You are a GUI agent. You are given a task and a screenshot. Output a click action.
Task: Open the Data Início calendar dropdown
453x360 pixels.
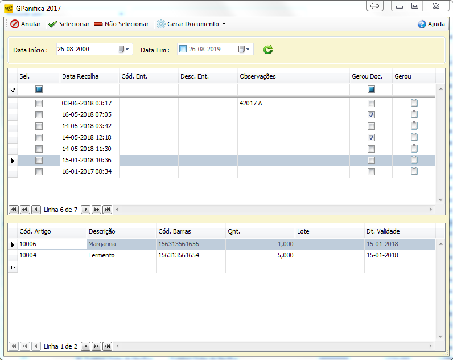tap(124, 49)
